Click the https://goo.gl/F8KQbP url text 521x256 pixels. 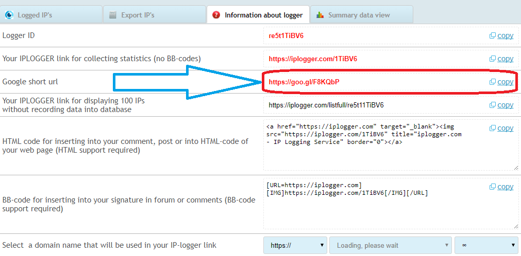[x=304, y=82]
